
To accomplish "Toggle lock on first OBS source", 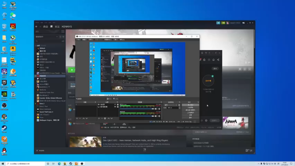I will (118, 104).
